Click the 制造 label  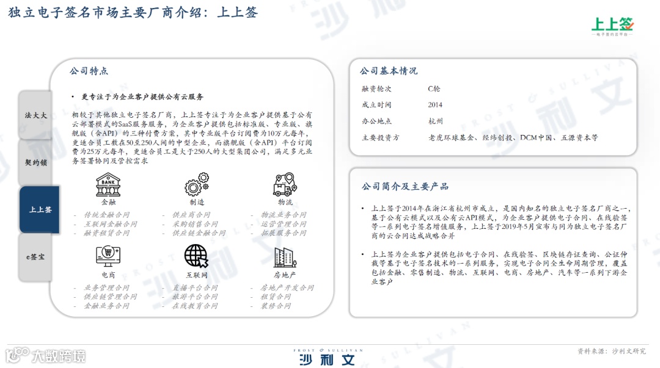tap(197, 202)
